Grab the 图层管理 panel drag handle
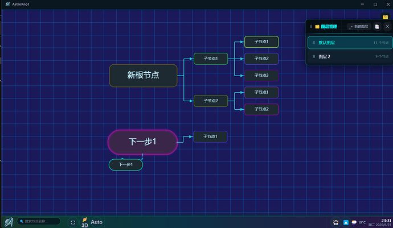 (x=311, y=27)
